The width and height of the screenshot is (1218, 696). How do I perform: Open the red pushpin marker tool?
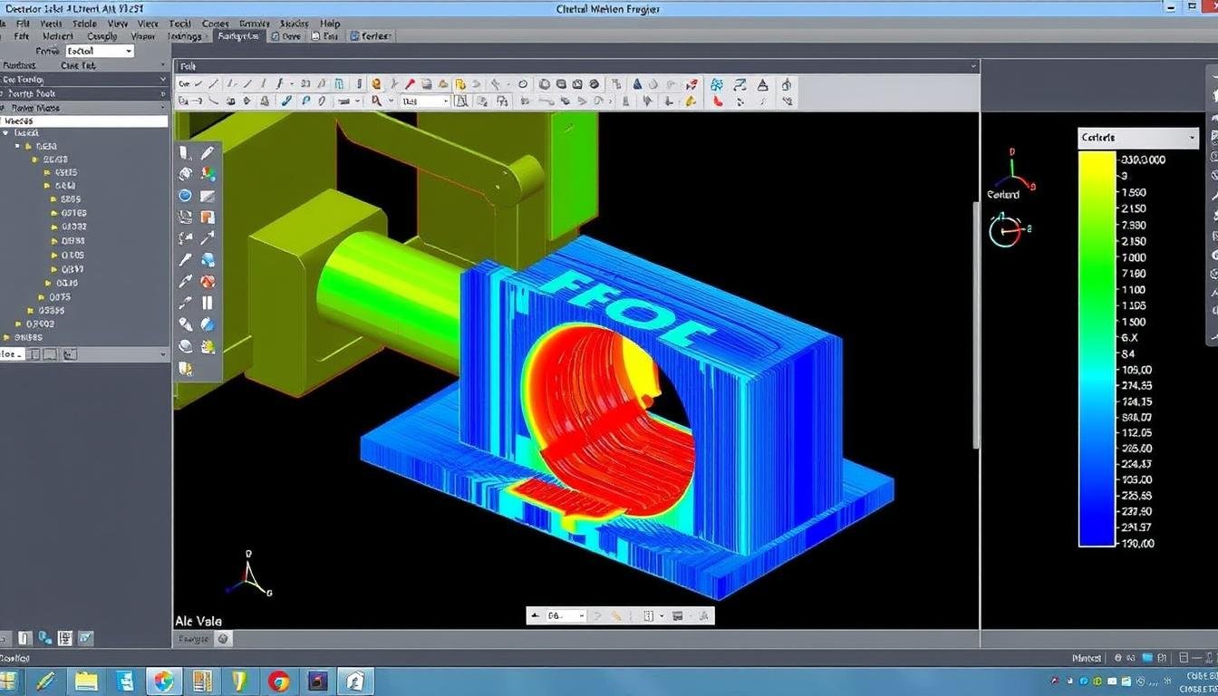[x=411, y=83]
